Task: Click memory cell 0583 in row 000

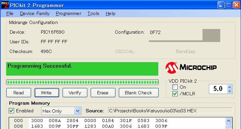Action: click(x=143, y=121)
